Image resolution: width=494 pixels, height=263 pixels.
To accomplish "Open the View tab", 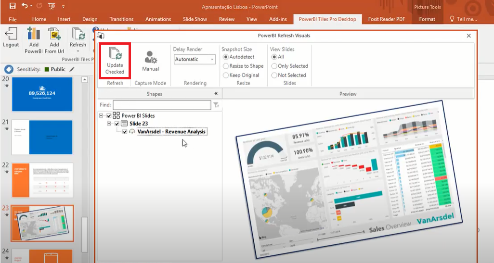I will point(252,19).
